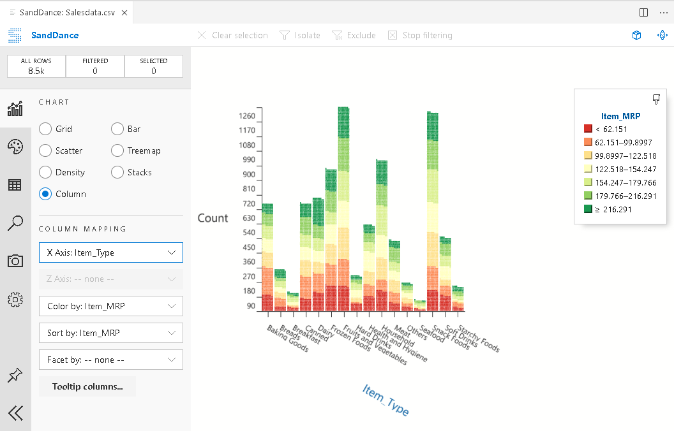The height and width of the screenshot is (431, 674).
Task: Click Exclude in toolbar
Action: coord(354,35)
